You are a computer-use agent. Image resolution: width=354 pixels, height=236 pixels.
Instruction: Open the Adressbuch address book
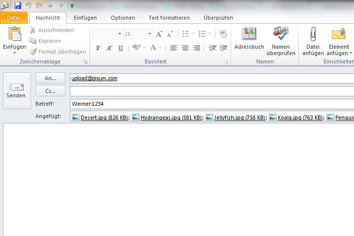[x=249, y=38]
